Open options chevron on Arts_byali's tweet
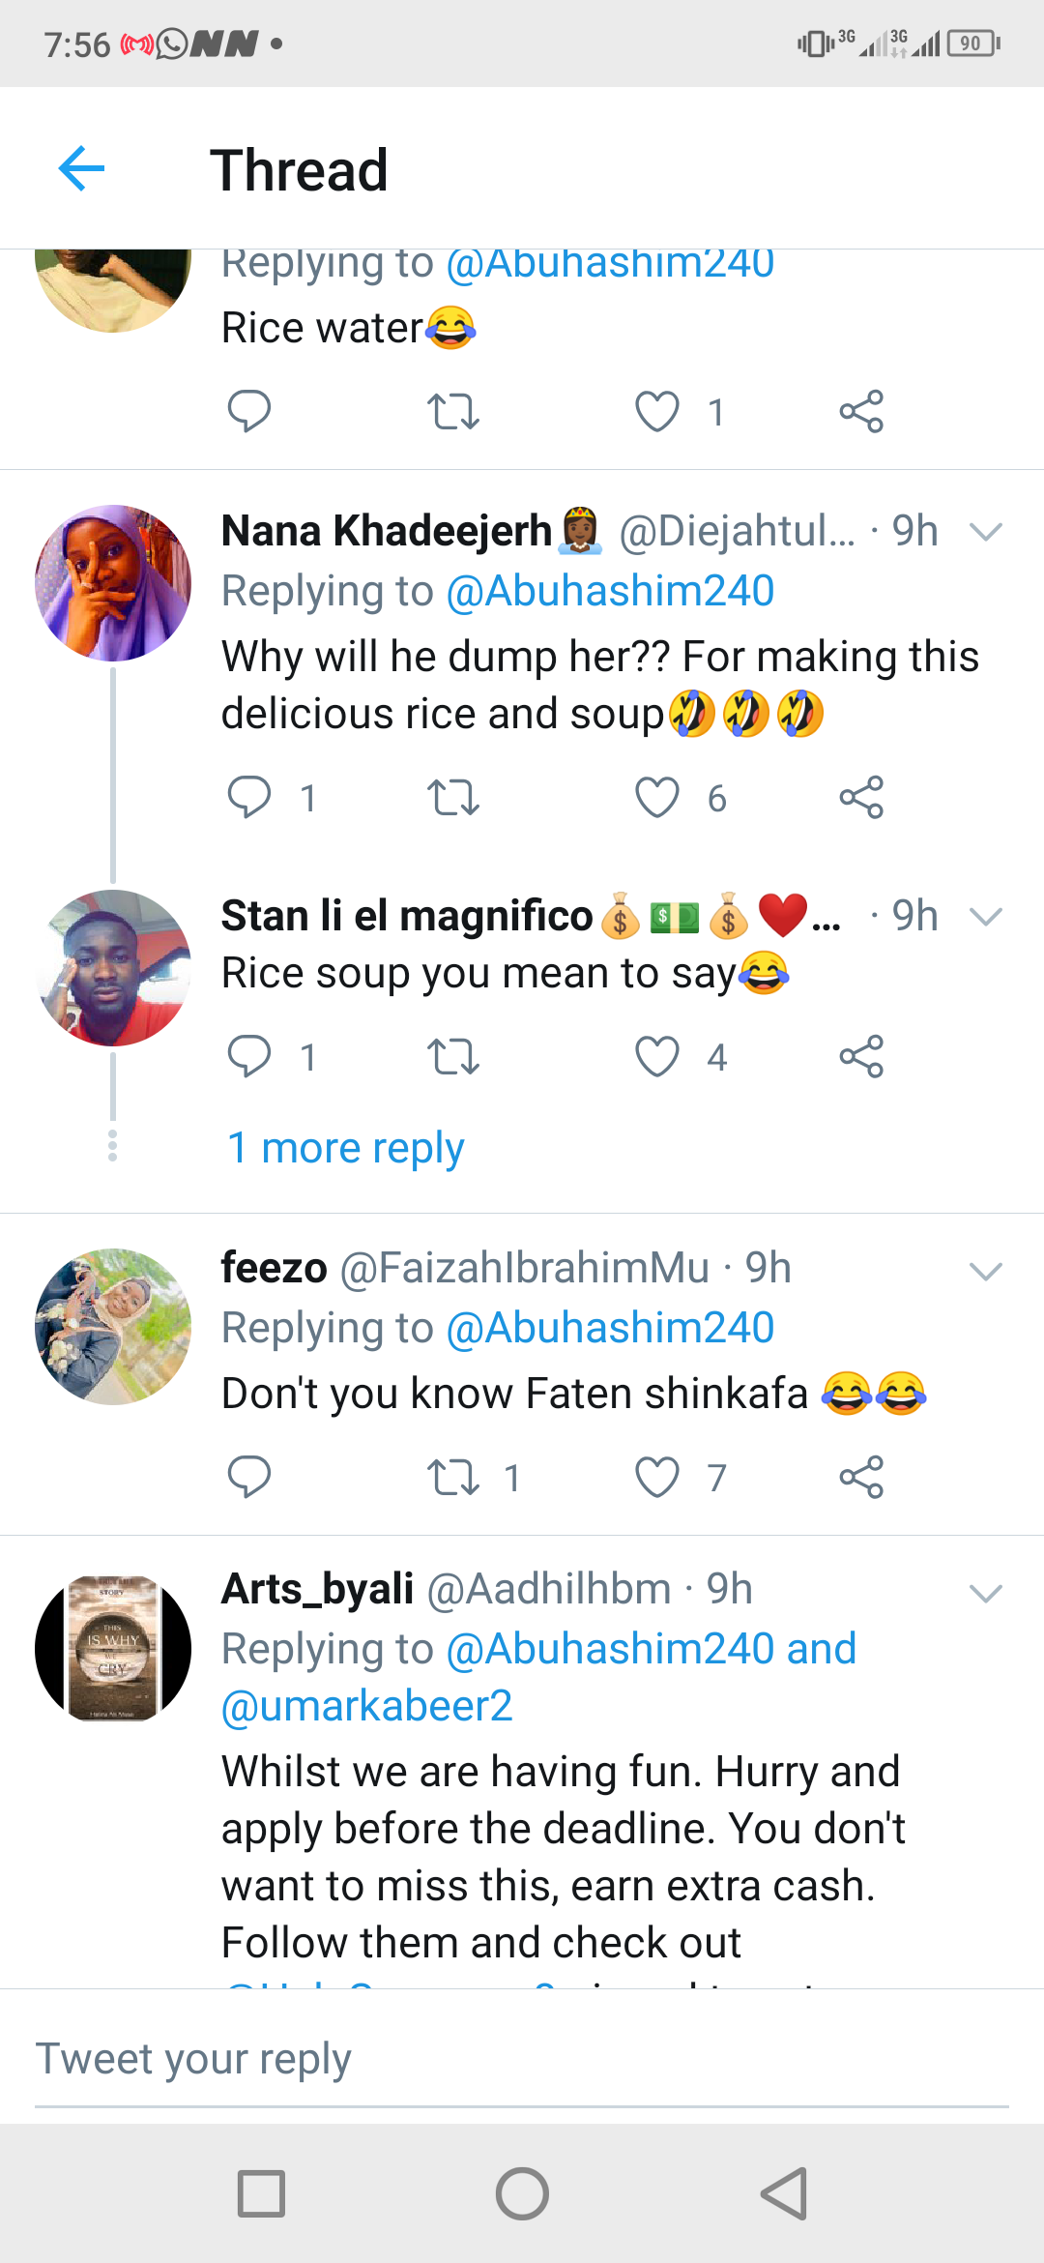Image resolution: width=1044 pixels, height=2263 pixels. click(985, 1593)
